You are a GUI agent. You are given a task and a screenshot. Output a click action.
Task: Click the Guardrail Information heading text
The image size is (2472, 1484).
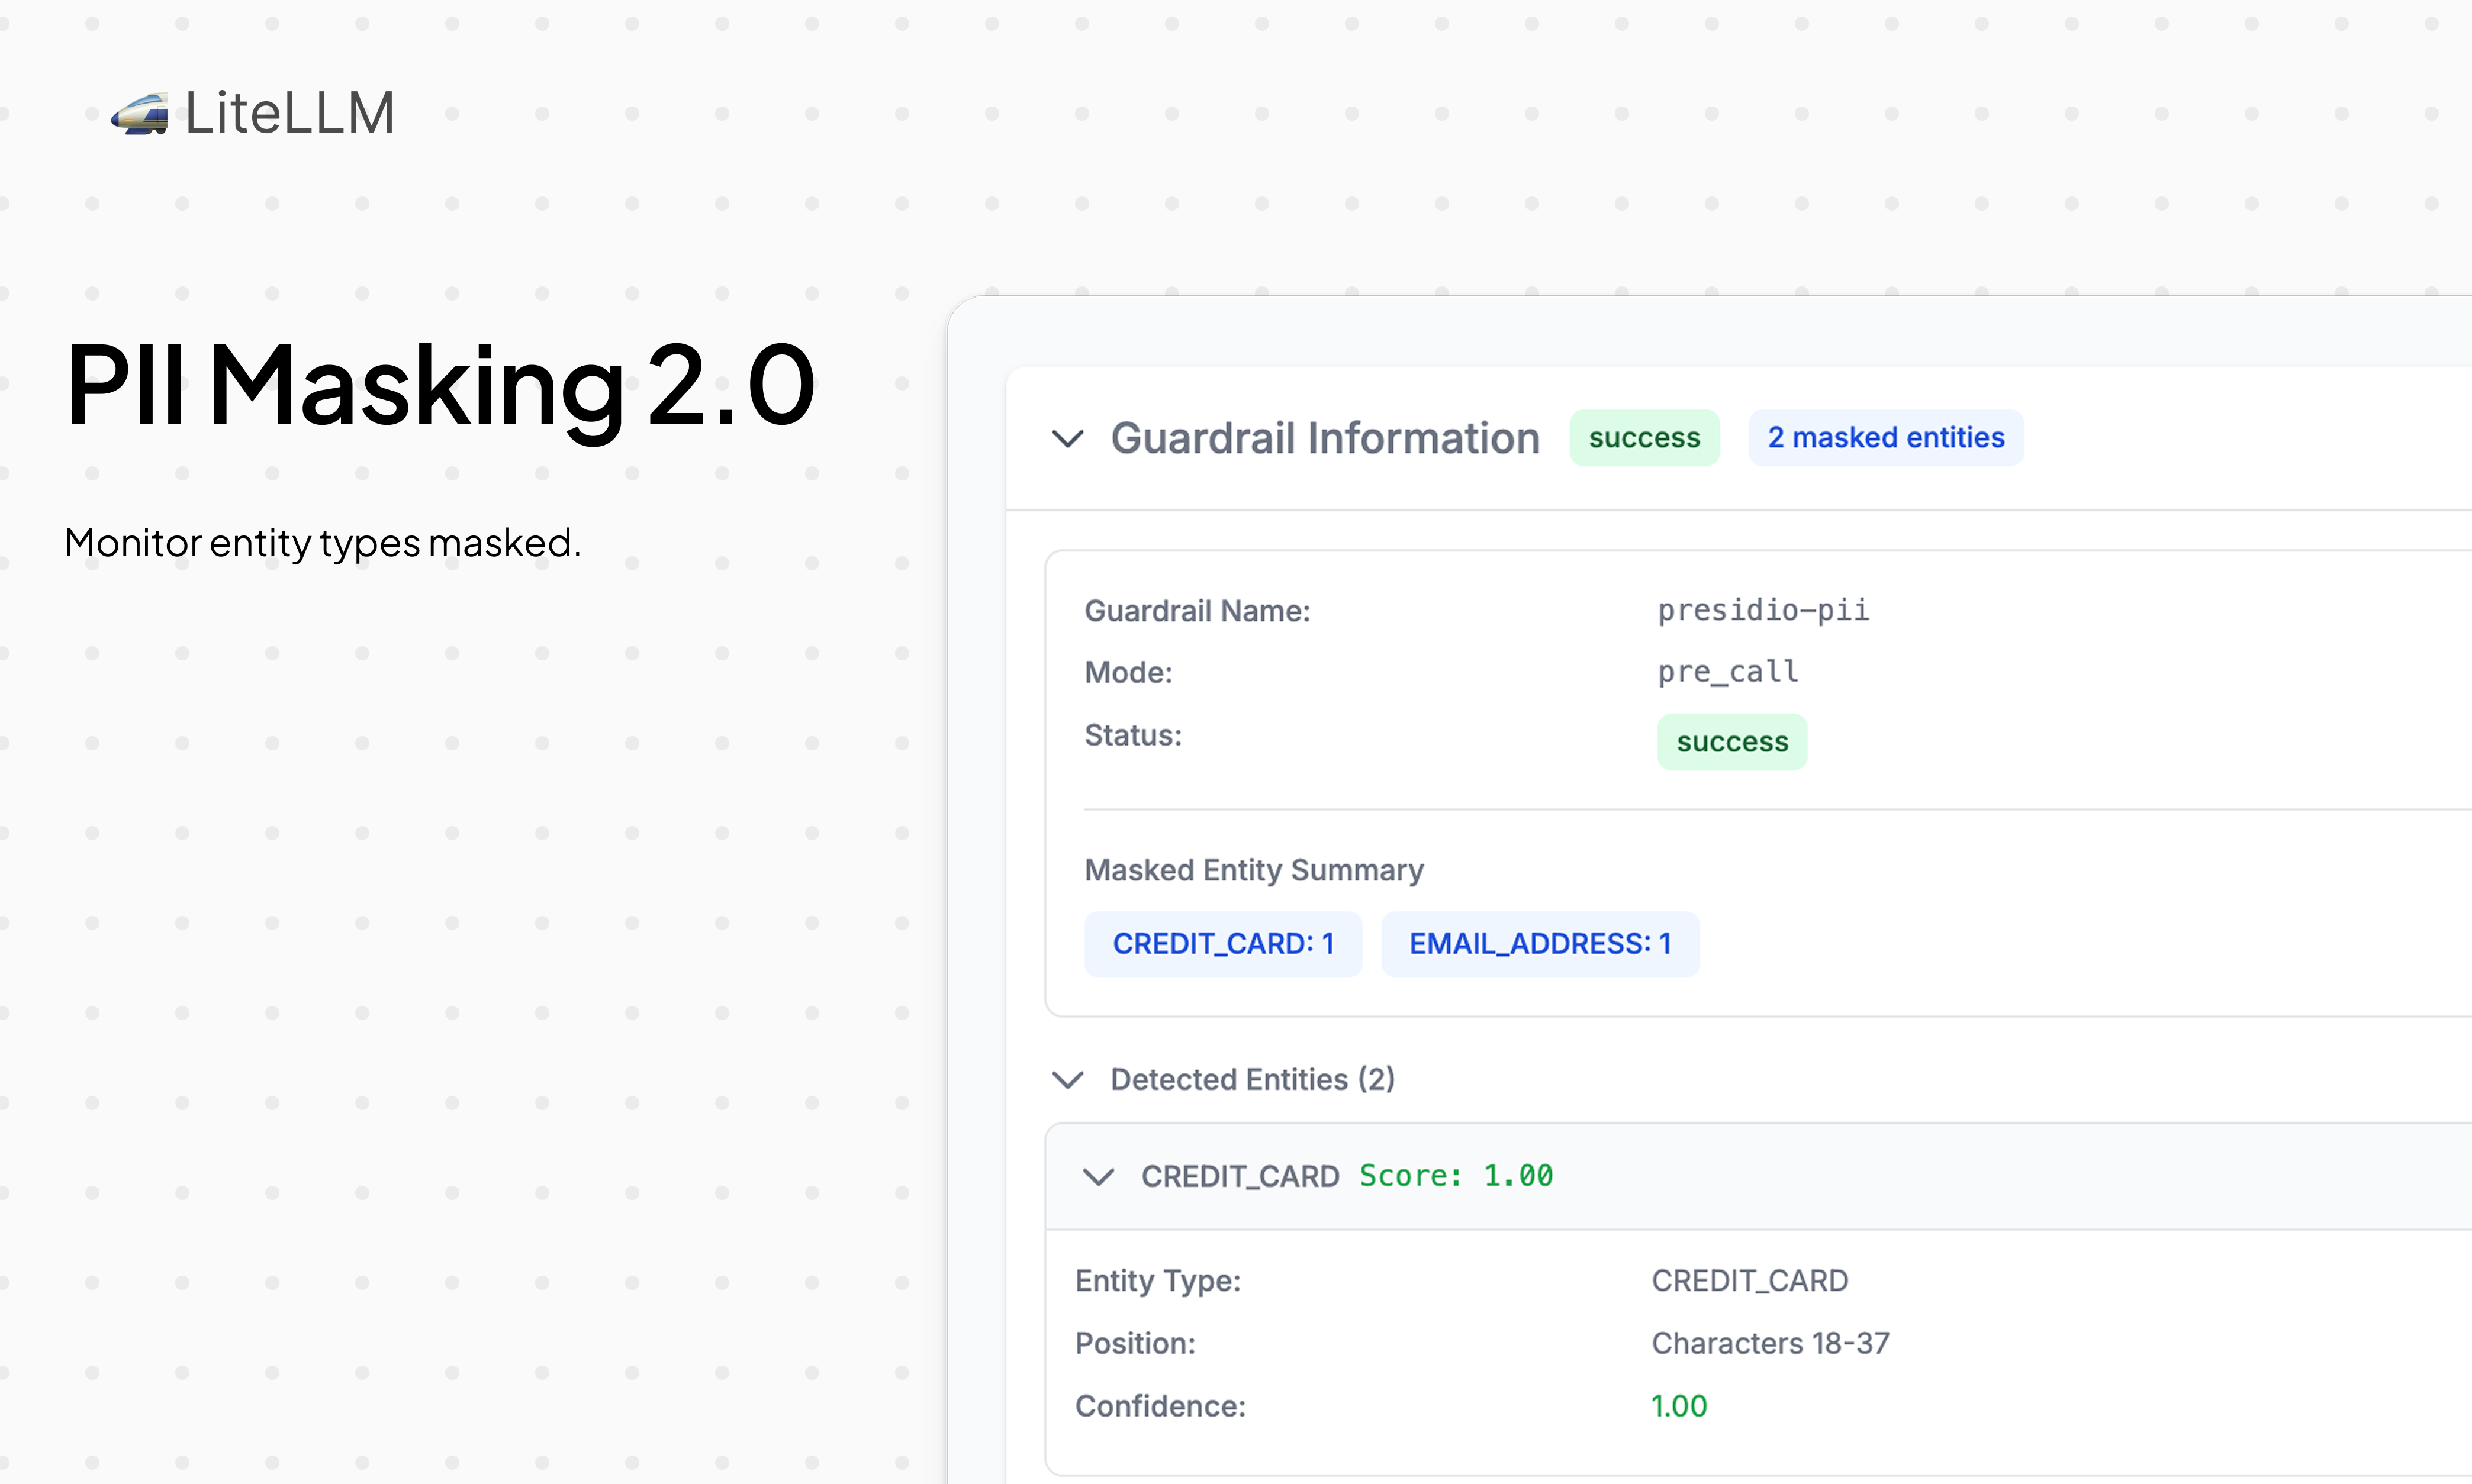coord(1325,438)
